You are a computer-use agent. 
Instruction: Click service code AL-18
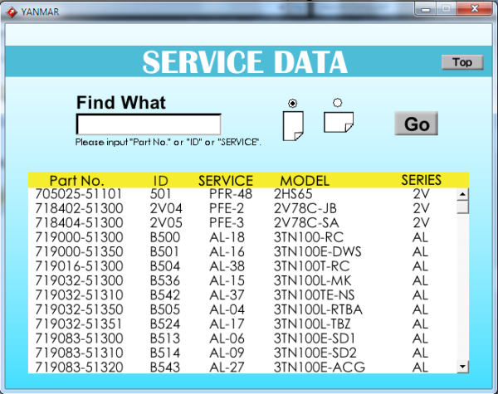(x=227, y=237)
